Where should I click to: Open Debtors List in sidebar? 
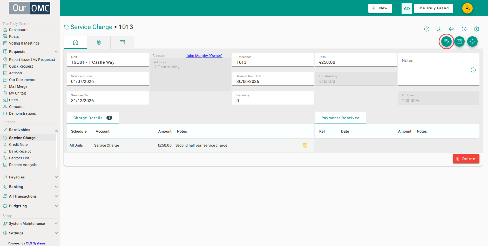pyautogui.click(x=19, y=158)
